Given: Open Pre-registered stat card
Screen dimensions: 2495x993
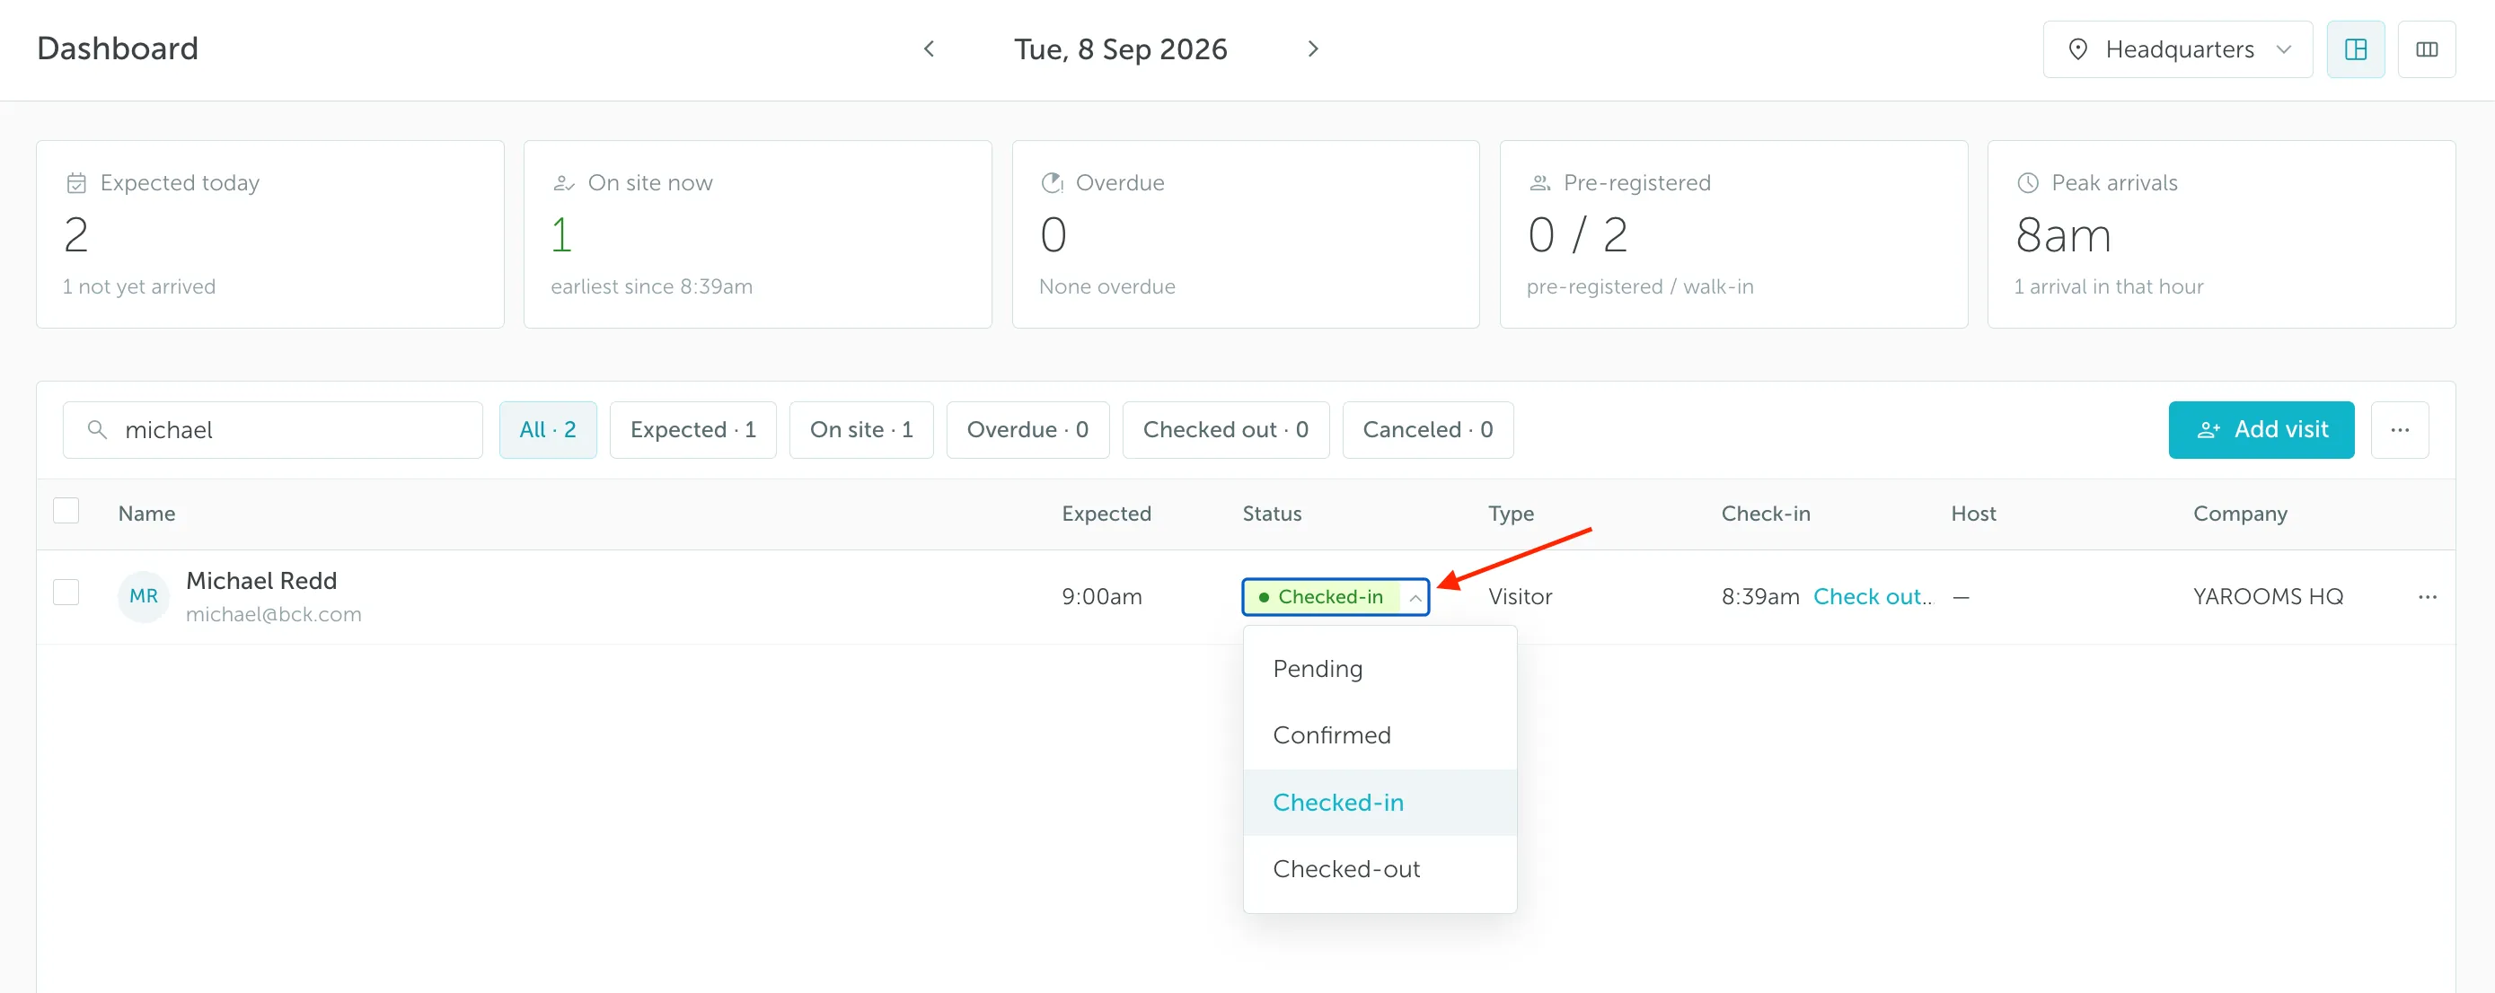Looking at the screenshot, I should point(1733,234).
